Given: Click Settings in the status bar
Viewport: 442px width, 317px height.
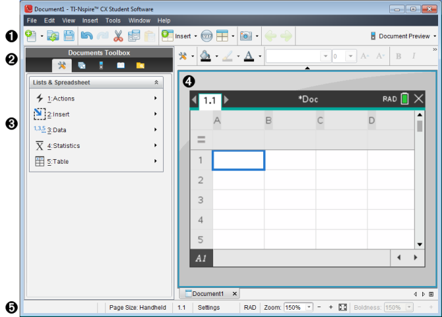Looking at the screenshot, I should click(x=210, y=307).
